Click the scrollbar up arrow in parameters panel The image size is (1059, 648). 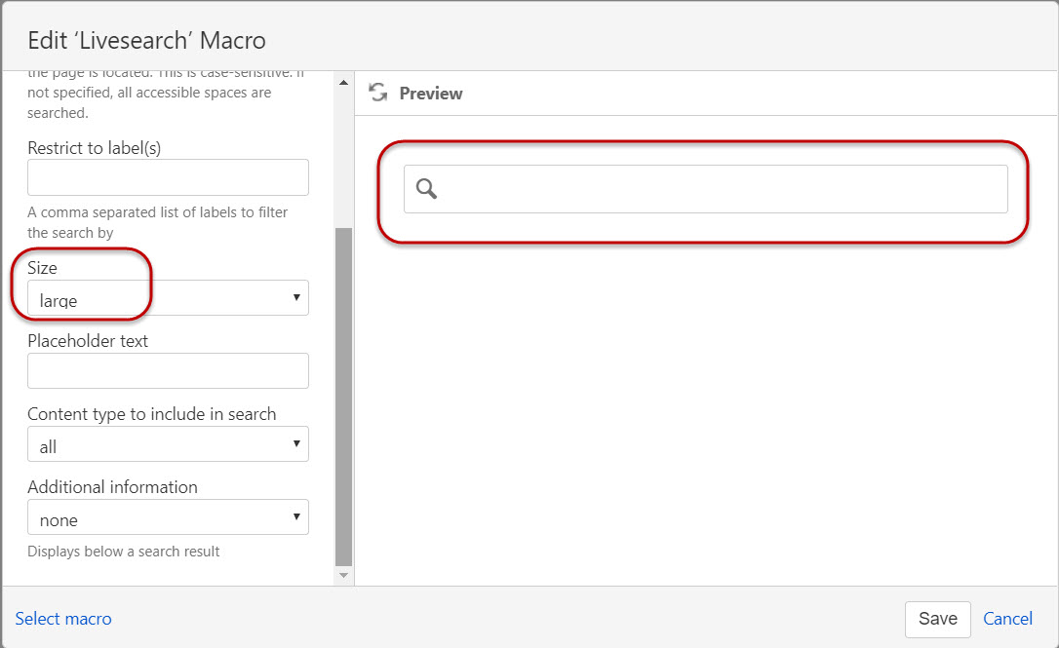tap(344, 83)
